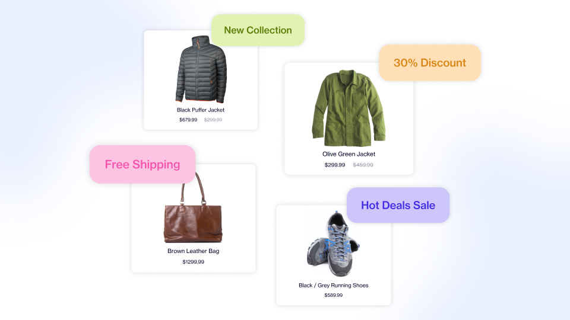Open the Brown Leather Bag title
Screen dimensions: 570x320
pyautogui.click(x=194, y=251)
